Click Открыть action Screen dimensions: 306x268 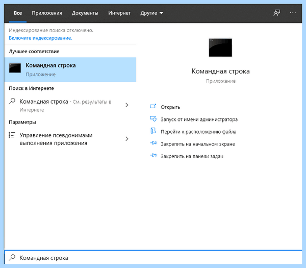[x=170, y=107]
